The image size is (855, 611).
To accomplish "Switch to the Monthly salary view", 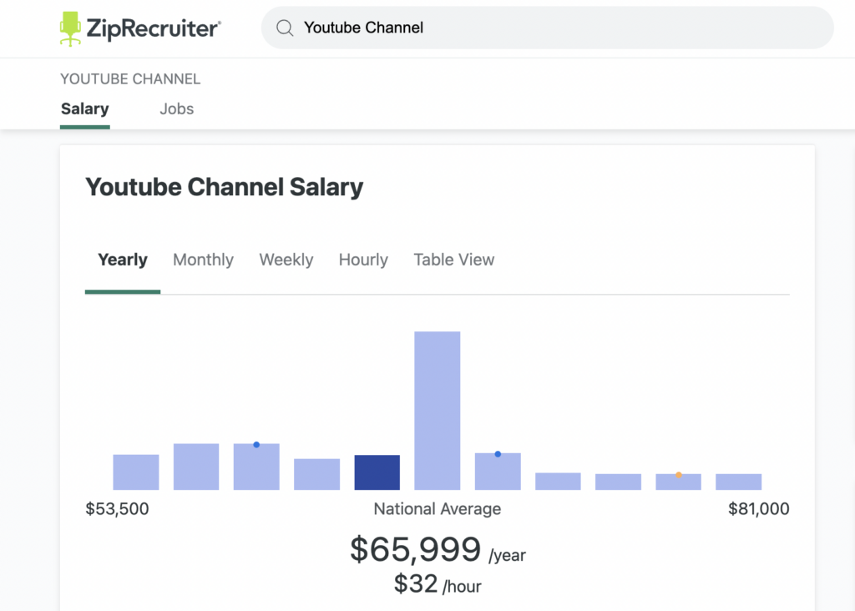I will click(x=203, y=260).
